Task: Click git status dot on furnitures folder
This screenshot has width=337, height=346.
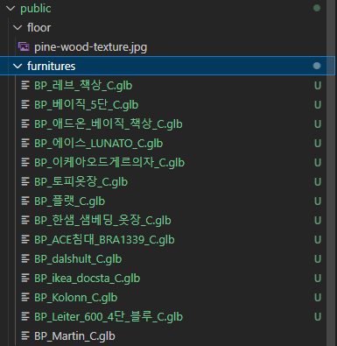Action: click(x=317, y=66)
